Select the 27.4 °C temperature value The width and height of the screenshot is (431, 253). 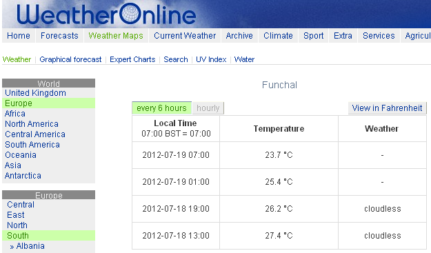click(279, 236)
